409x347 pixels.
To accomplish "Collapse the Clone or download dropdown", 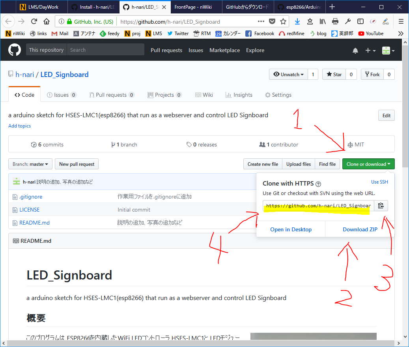I will click(x=368, y=164).
